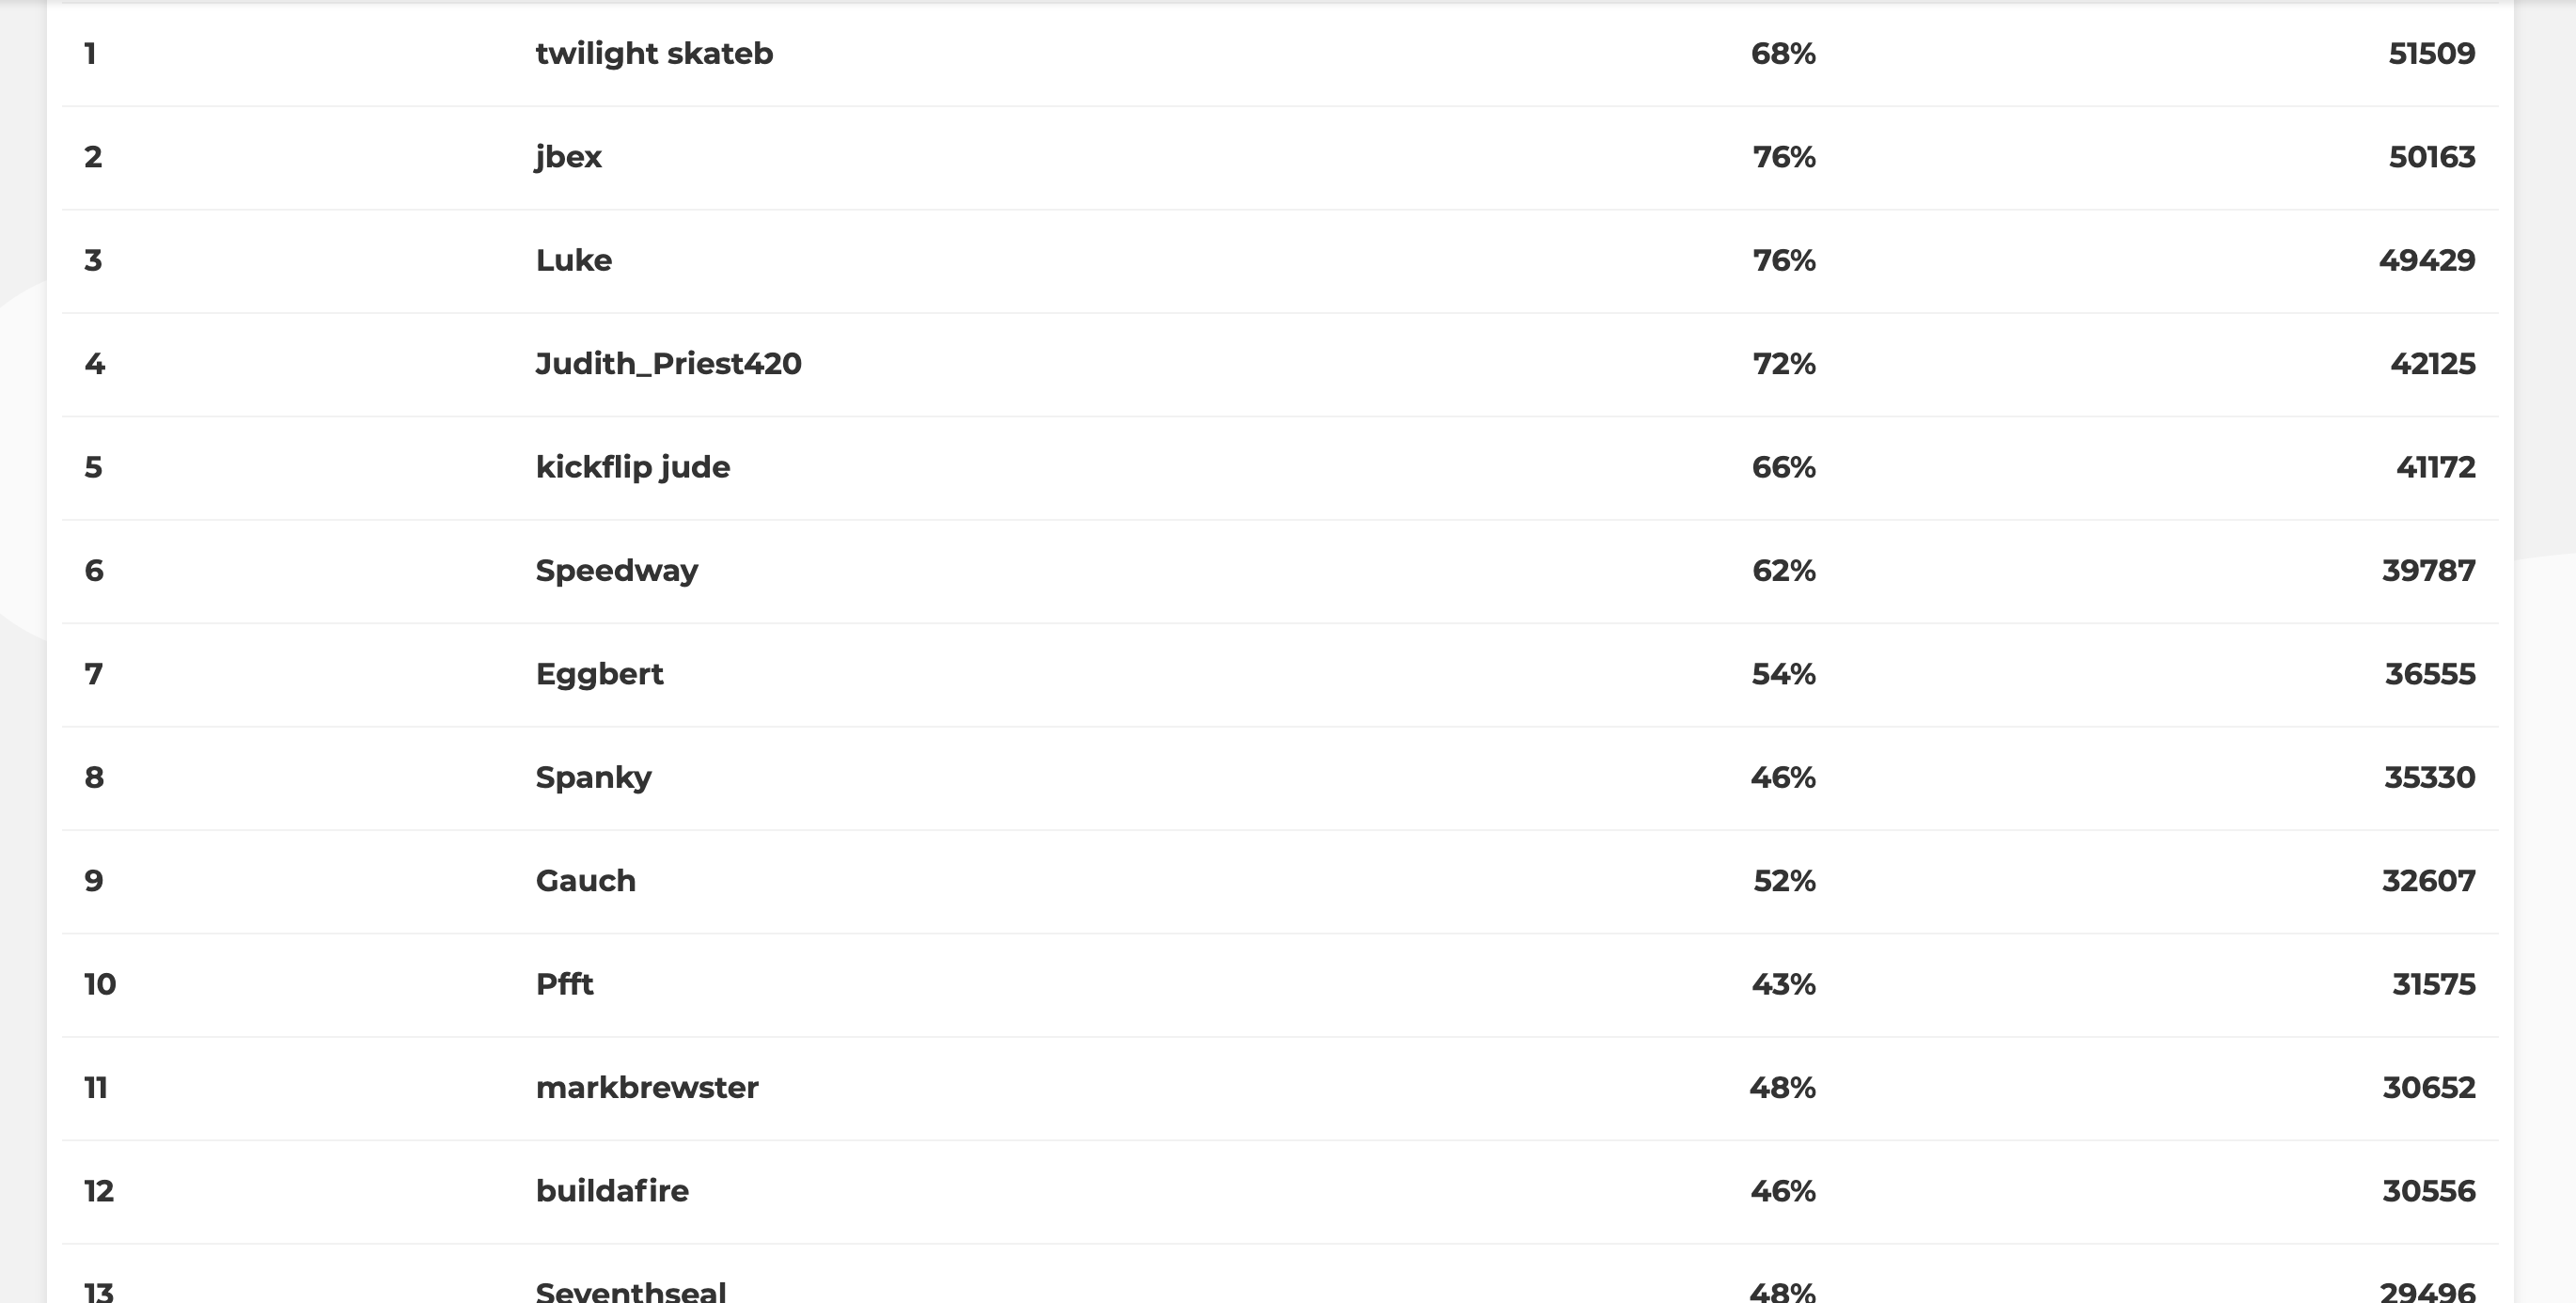Click the top score 51509
This screenshot has height=1303, width=2576.
2431,53
